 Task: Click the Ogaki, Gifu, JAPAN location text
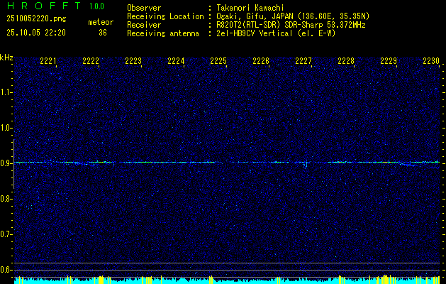[293, 16]
